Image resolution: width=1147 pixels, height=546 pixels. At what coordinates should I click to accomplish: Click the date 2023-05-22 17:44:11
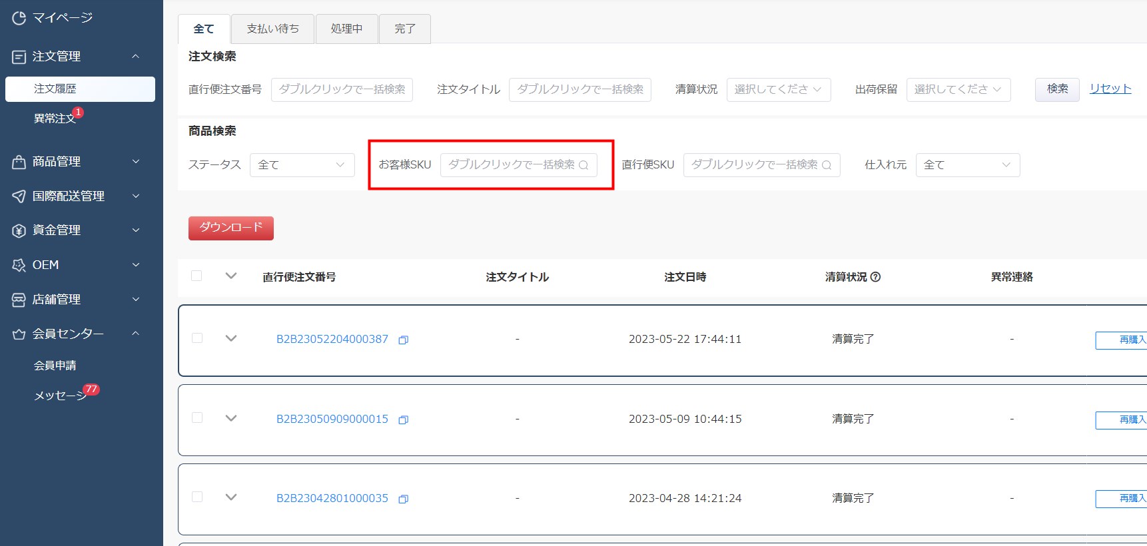(685, 340)
